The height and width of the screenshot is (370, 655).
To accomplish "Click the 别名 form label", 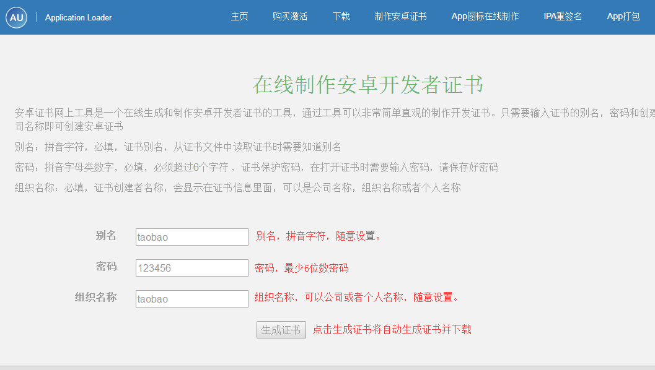I will 106,236.
